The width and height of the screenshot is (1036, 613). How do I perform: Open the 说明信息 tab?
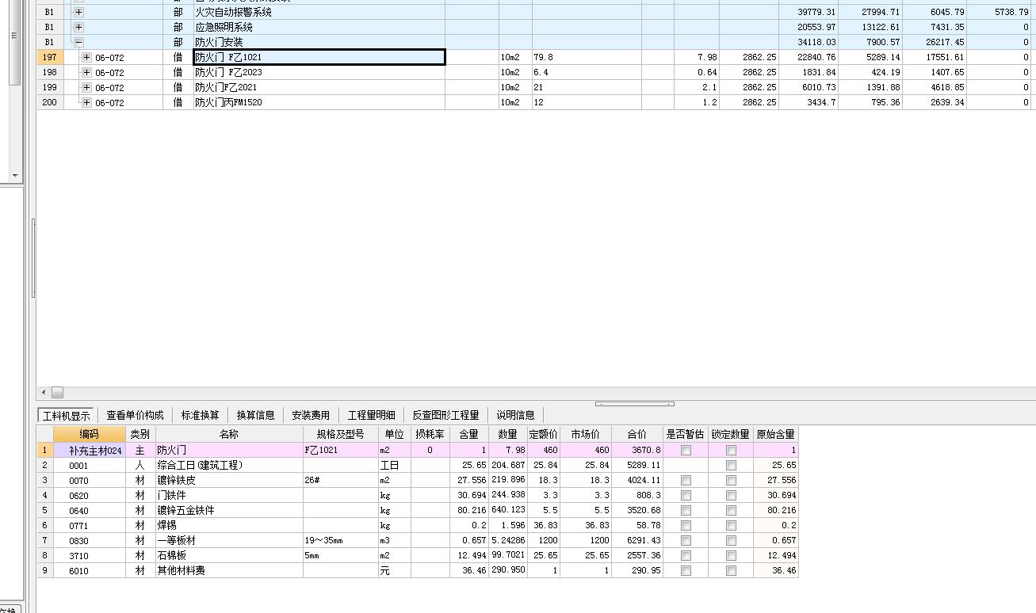click(515, 415)
